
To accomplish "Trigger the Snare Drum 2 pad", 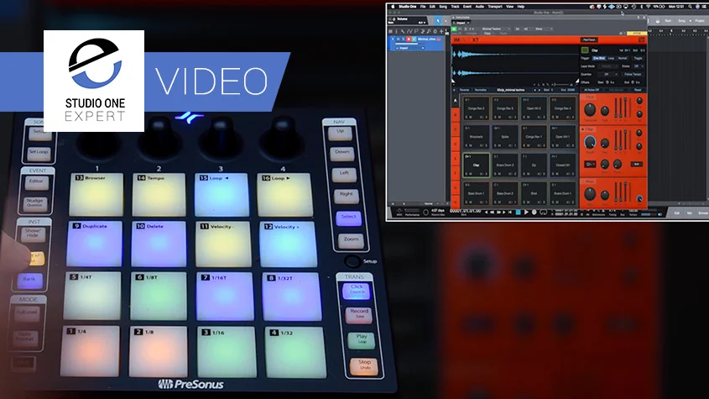I will (505, 165).
